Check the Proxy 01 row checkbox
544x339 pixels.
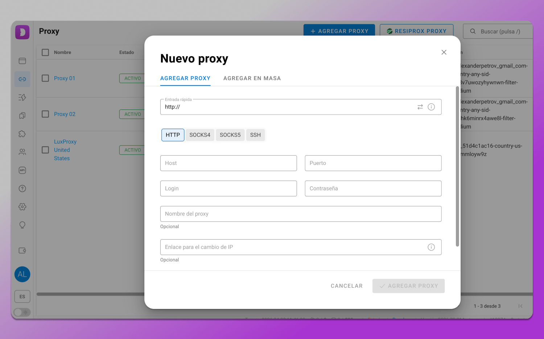coord(45,78)
